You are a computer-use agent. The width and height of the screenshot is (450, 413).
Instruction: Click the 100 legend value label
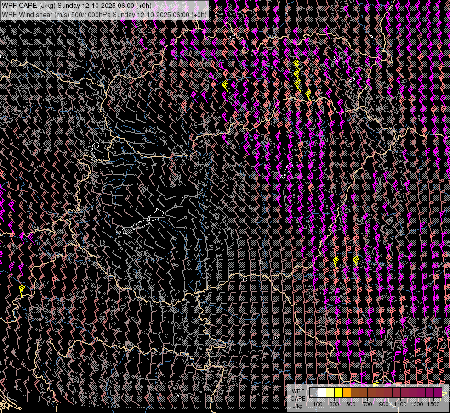click(x=318, y=404)
